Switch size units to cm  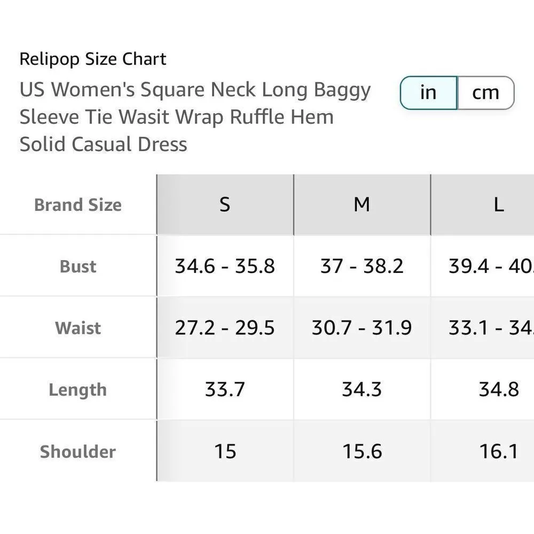(485, 93)
